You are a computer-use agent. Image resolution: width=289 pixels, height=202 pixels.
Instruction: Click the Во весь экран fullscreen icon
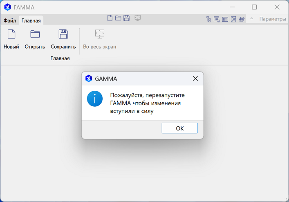(x=99, y=35)
